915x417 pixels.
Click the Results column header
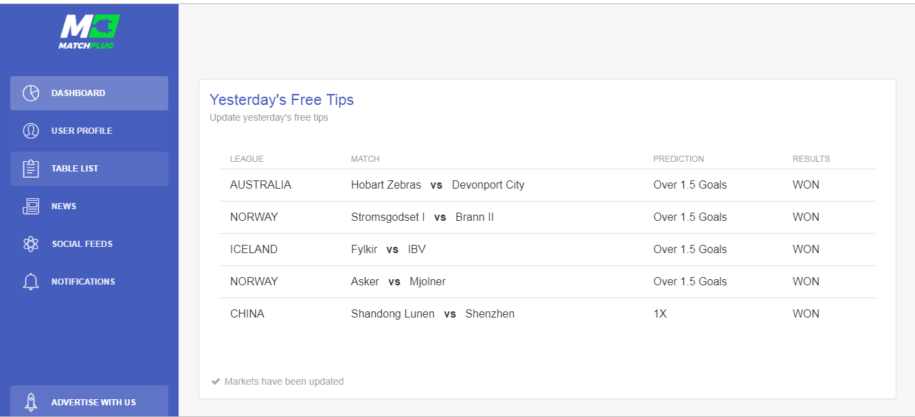click(x=811, y=159)
